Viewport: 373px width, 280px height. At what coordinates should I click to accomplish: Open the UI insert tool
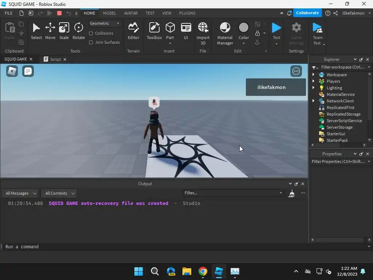(186, 31)
